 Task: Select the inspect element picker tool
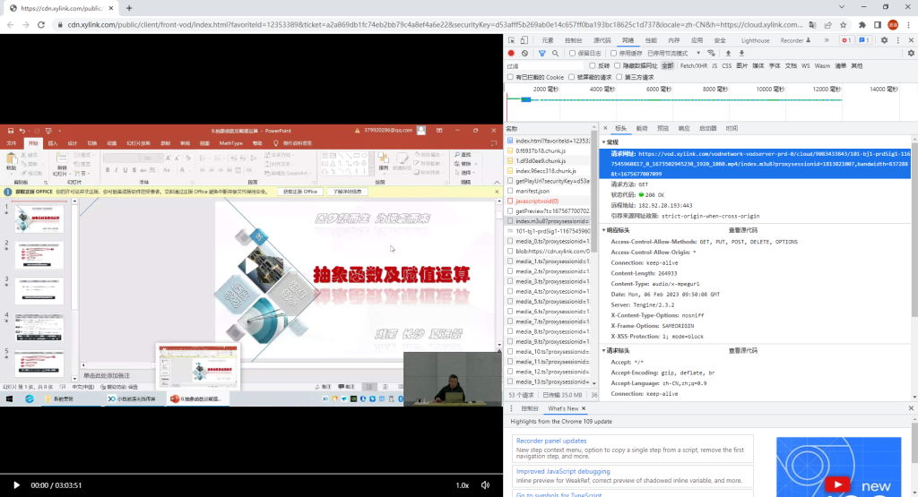511,40
